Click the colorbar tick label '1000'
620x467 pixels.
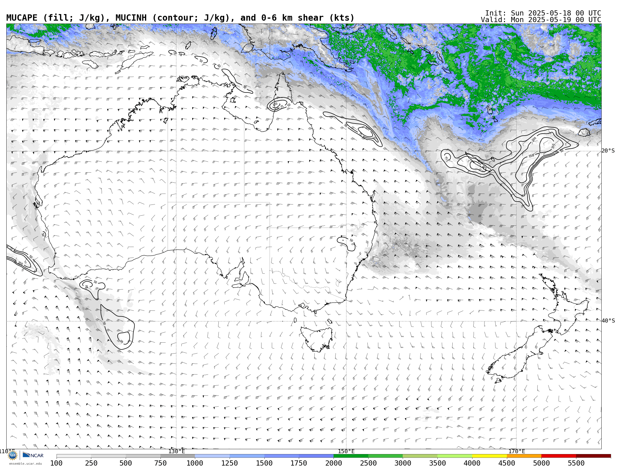195,463
